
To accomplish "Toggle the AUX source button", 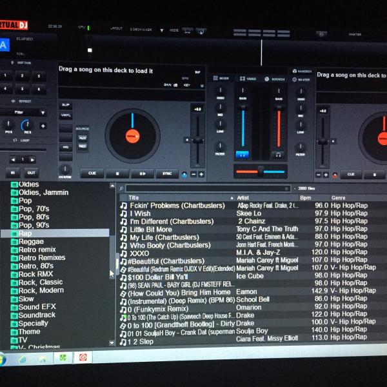I will pyautogui.click(x=83, y=138).
